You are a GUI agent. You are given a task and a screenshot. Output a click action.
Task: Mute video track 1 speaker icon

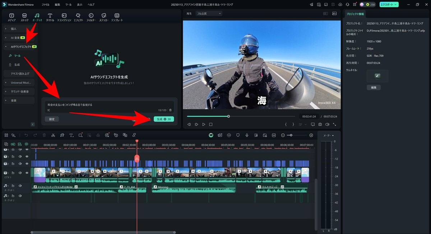coord(20,173)
